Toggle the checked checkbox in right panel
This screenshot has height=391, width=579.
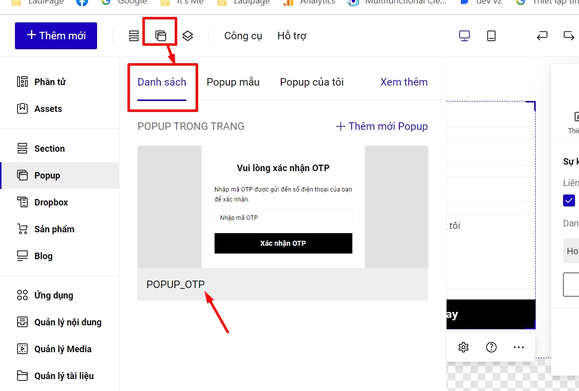(x=569, y=200)
